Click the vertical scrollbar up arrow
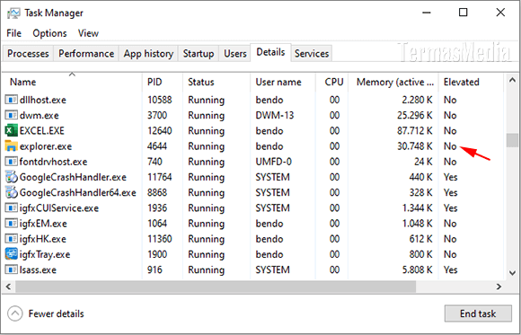The height and width of the screenshot is (335, 521). click(x=512, y=80)
